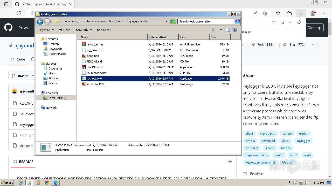Select rundll33.exe application
The image size is (332, 186).
[155, 67]
